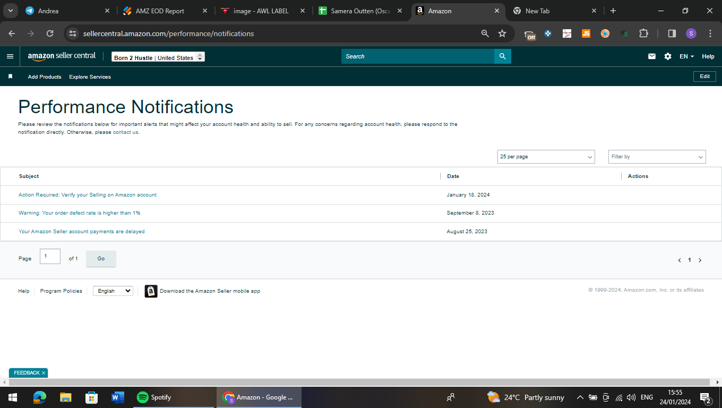722x408 pixels.
Task: Open the Windows Start menu
Action: (12, 397)
